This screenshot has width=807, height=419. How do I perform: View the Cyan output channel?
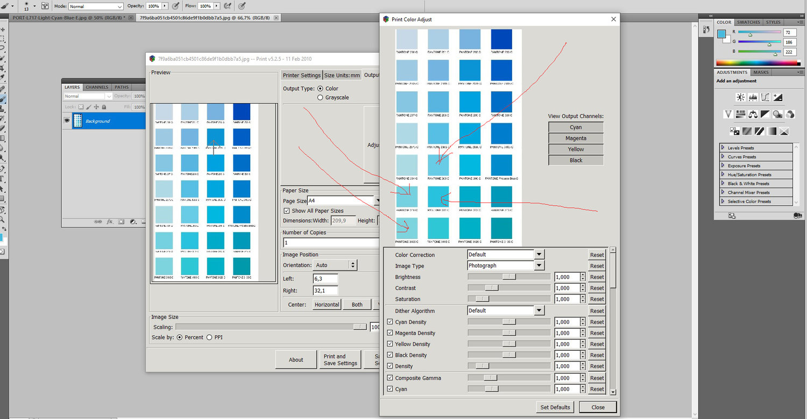coord(576,127)
